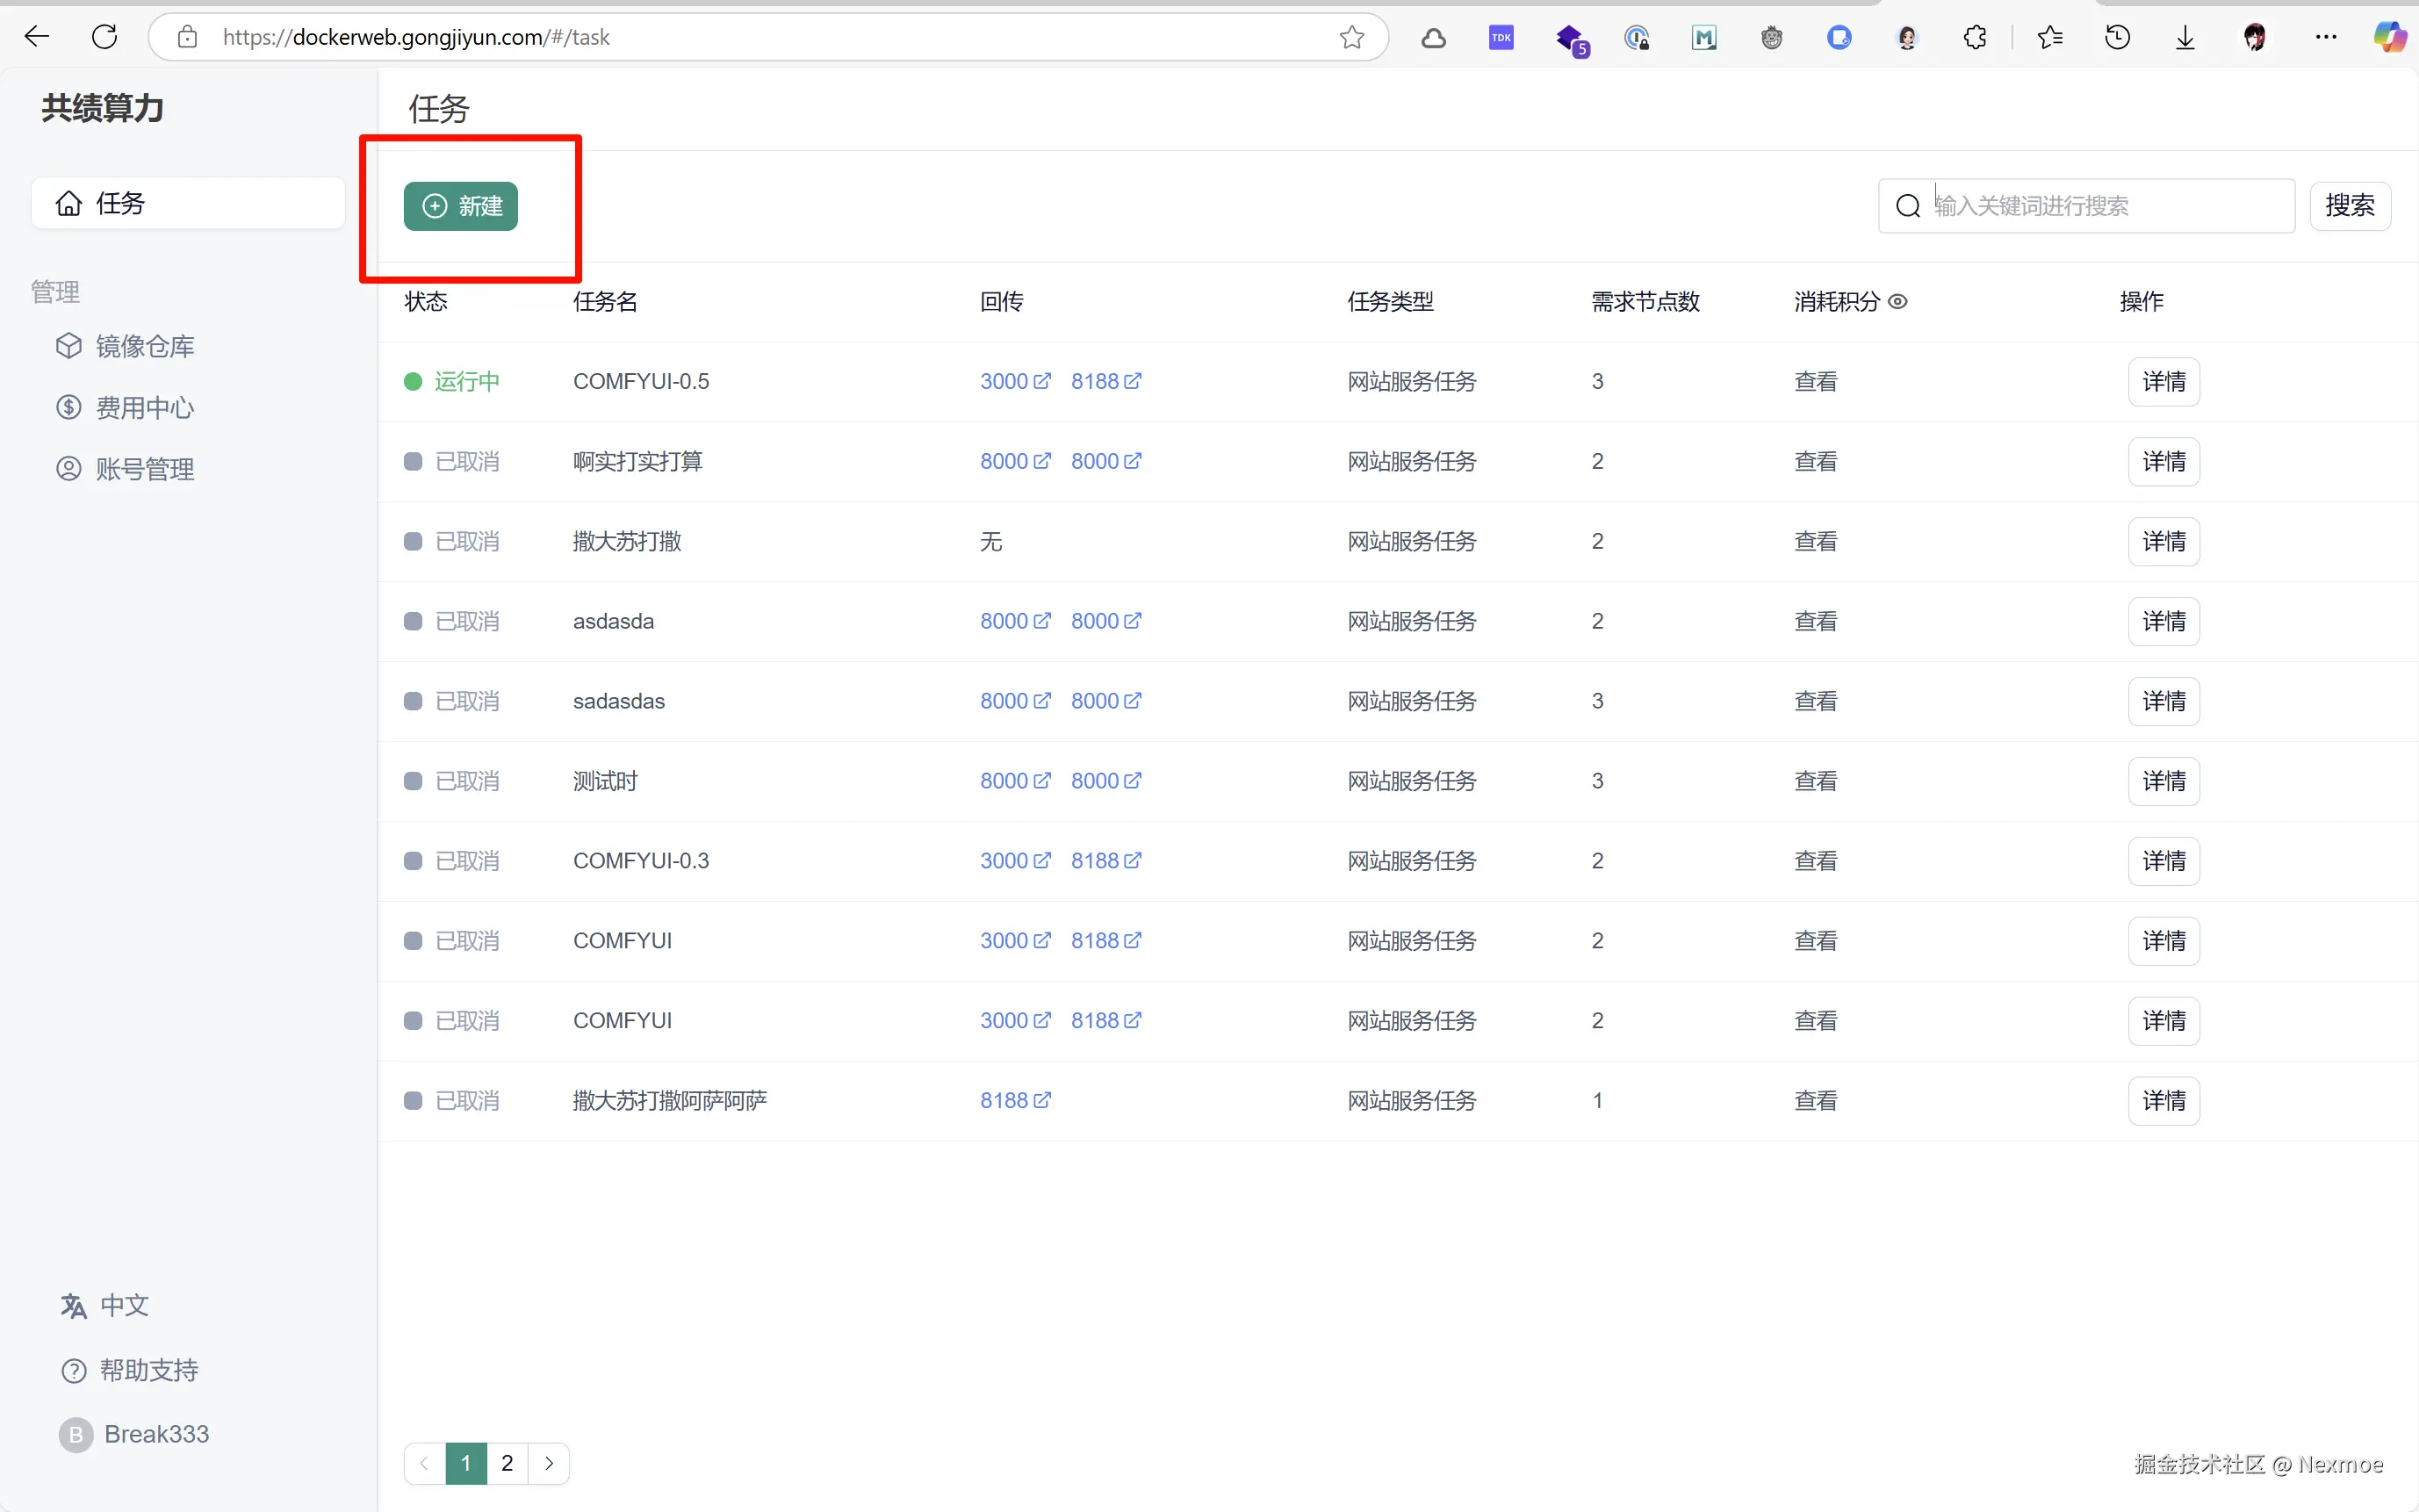Click the eye icon beside 消耗积分
The width and height of the screenshot is (2419, 1512).
point(1897,301)
